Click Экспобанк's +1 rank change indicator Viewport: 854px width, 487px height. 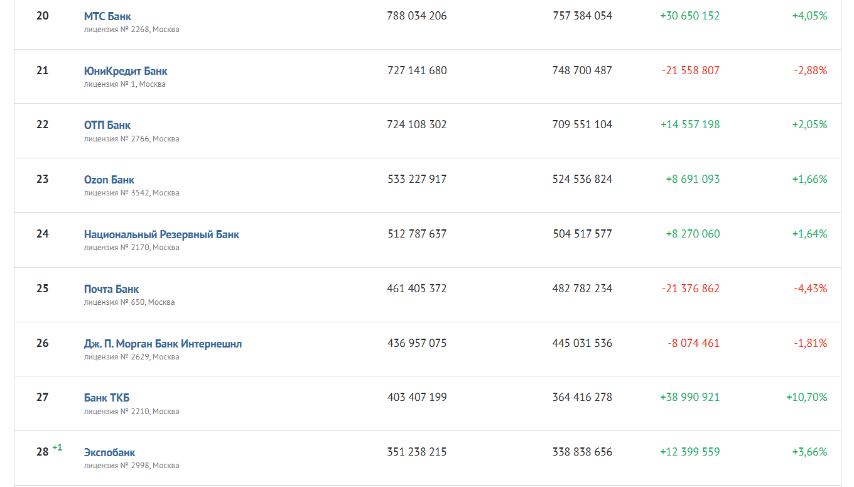tap(57, 447)
